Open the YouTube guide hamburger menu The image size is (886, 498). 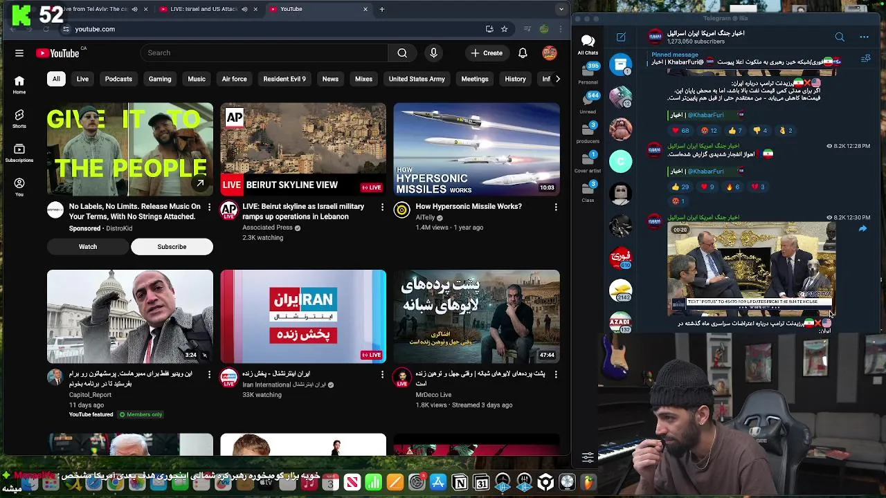pyautogui.click(x=19, y=53)
